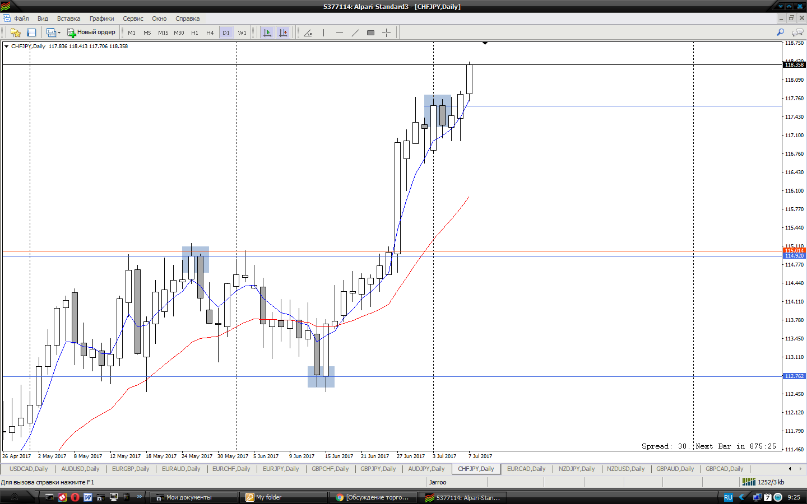Switch to EURGBP,Daily chart tab

click(131, 469)
